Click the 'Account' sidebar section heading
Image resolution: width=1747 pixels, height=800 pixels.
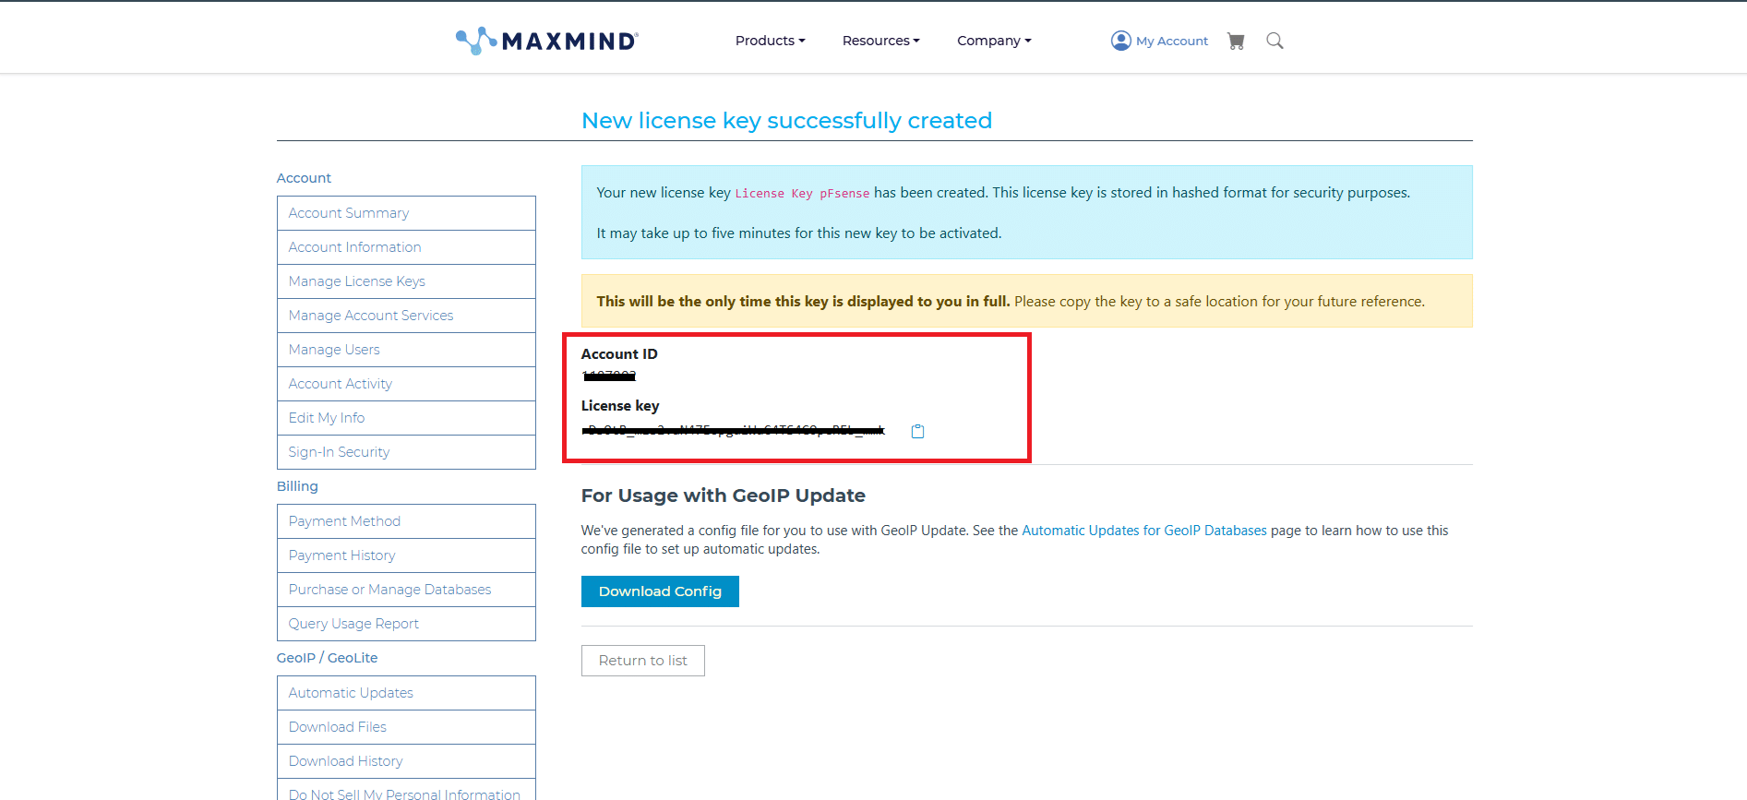[304, 178]
